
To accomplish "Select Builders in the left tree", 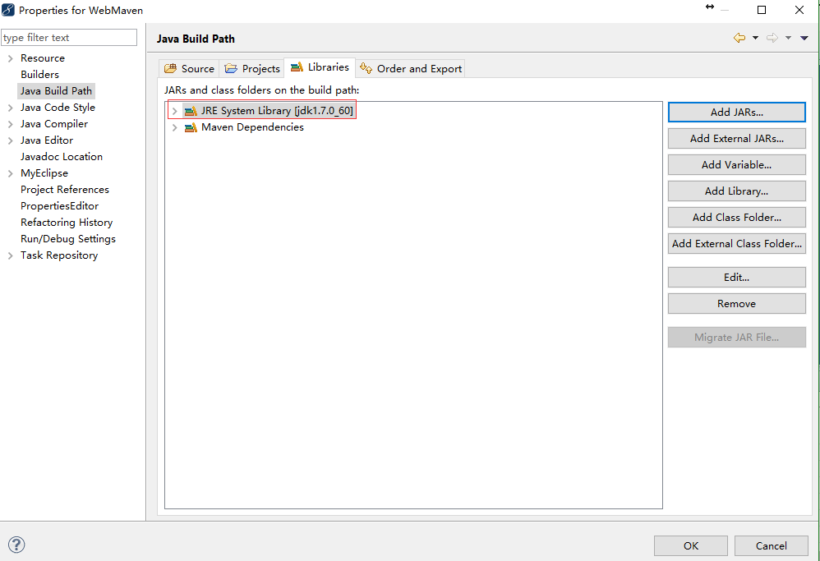I will (x=39, y=74).
